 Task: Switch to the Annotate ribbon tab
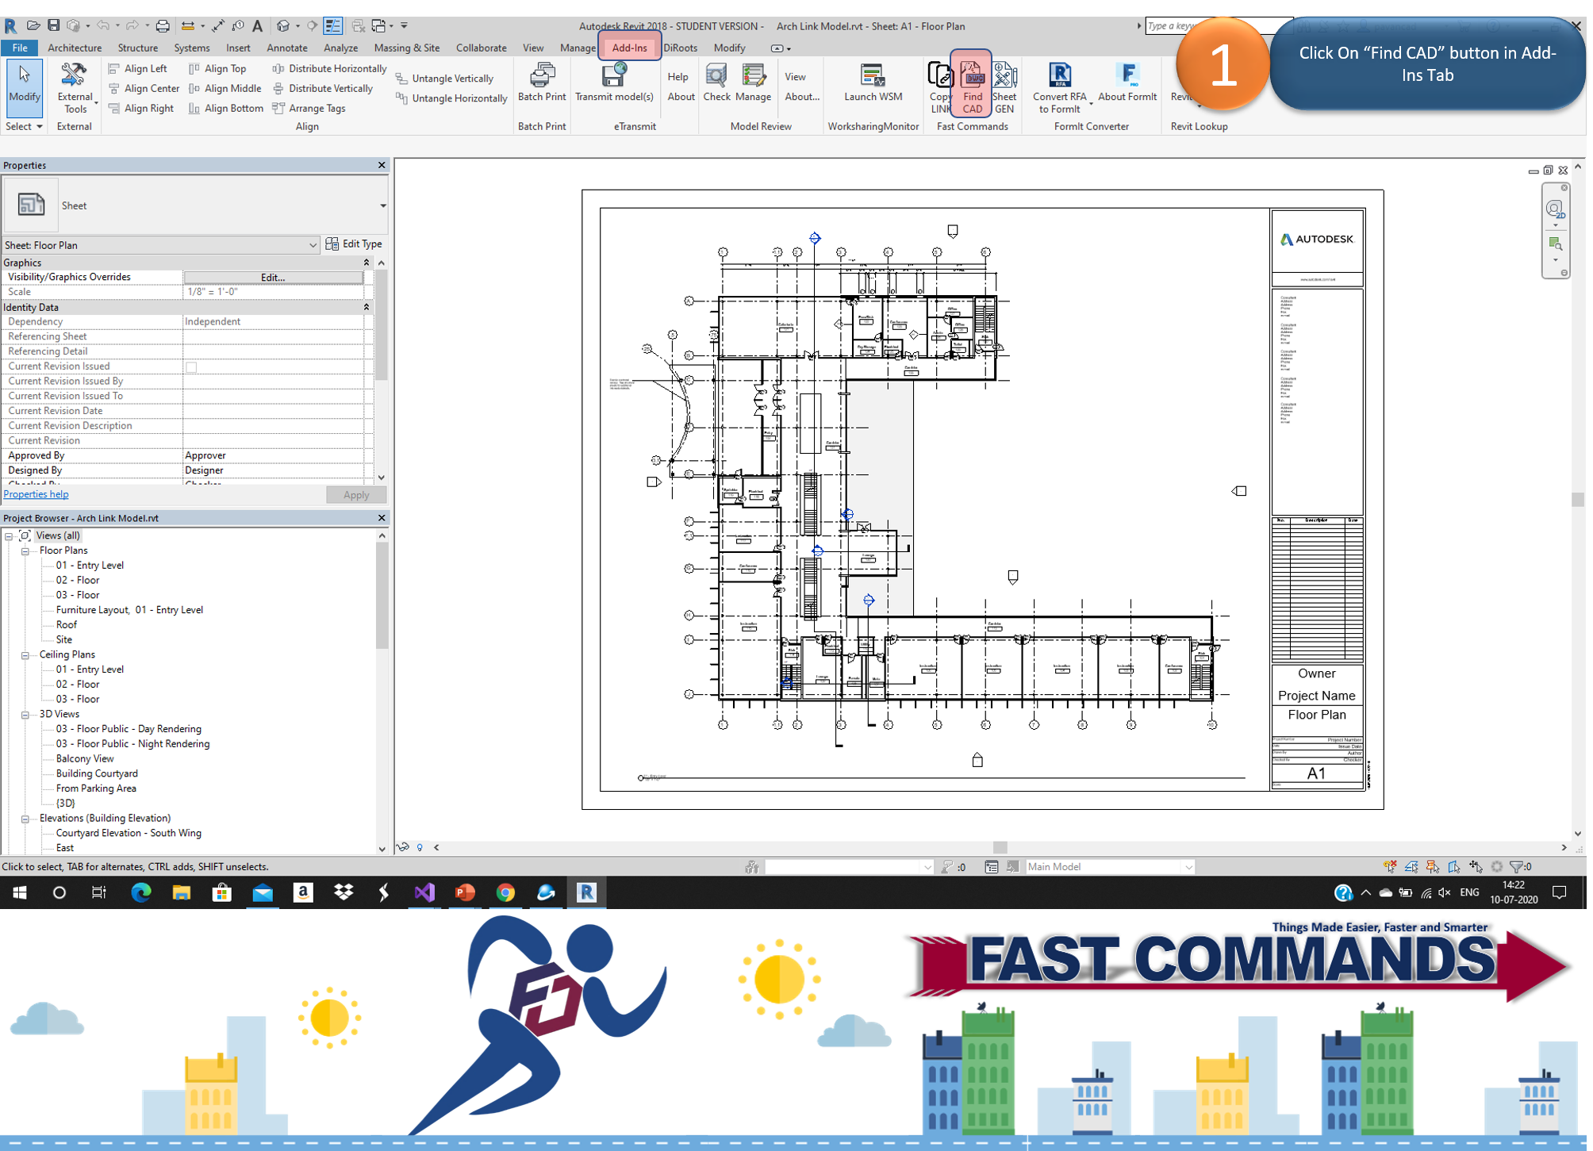click(286, 48)
